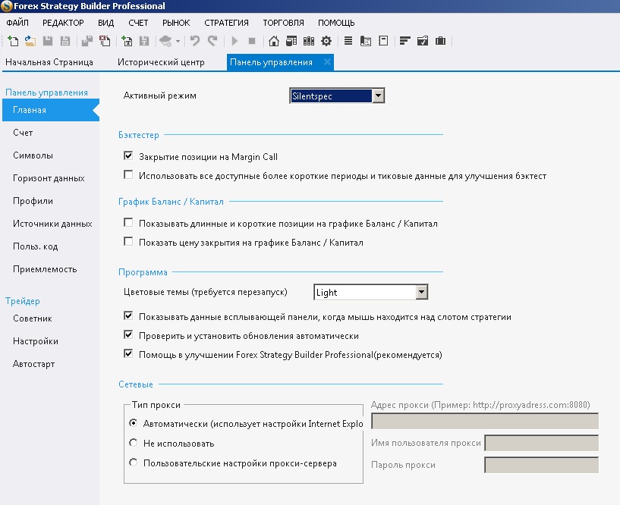Open the Счет sidebar section
The height and width of the screenshot is (505, 620).
(x=23, y=133)
